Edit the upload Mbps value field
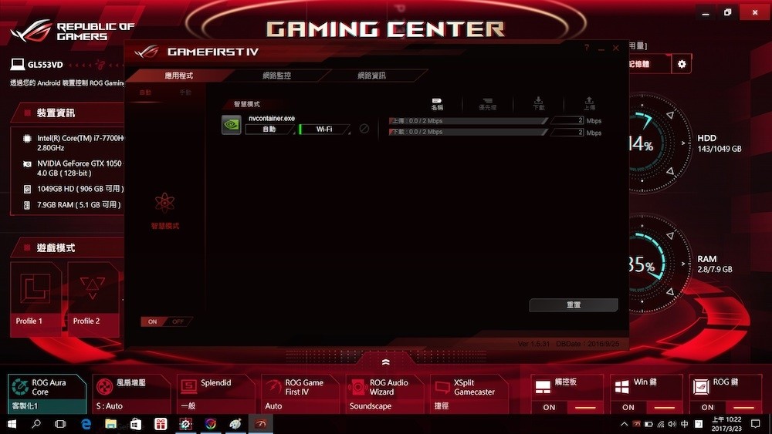772x434 pixels. (x=567, y=120)
